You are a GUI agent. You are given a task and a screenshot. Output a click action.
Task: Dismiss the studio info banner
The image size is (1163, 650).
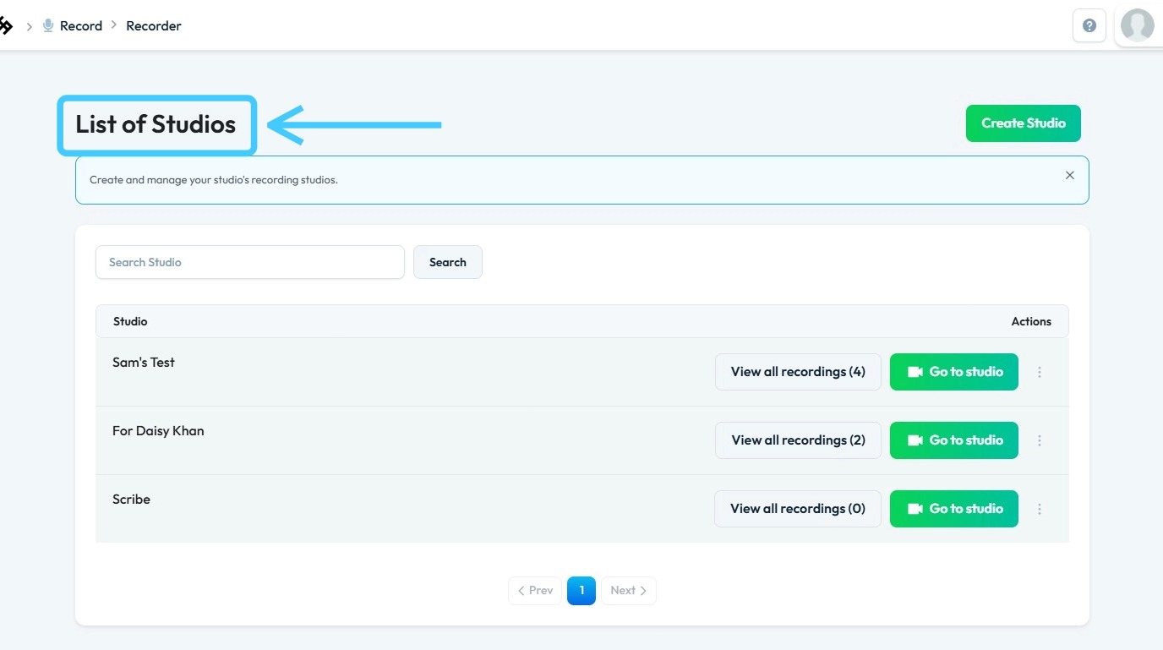pyautogui.click(x=1069, y=175)
